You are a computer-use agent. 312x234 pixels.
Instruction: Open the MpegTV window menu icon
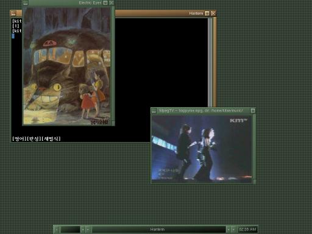click(154, 111)
